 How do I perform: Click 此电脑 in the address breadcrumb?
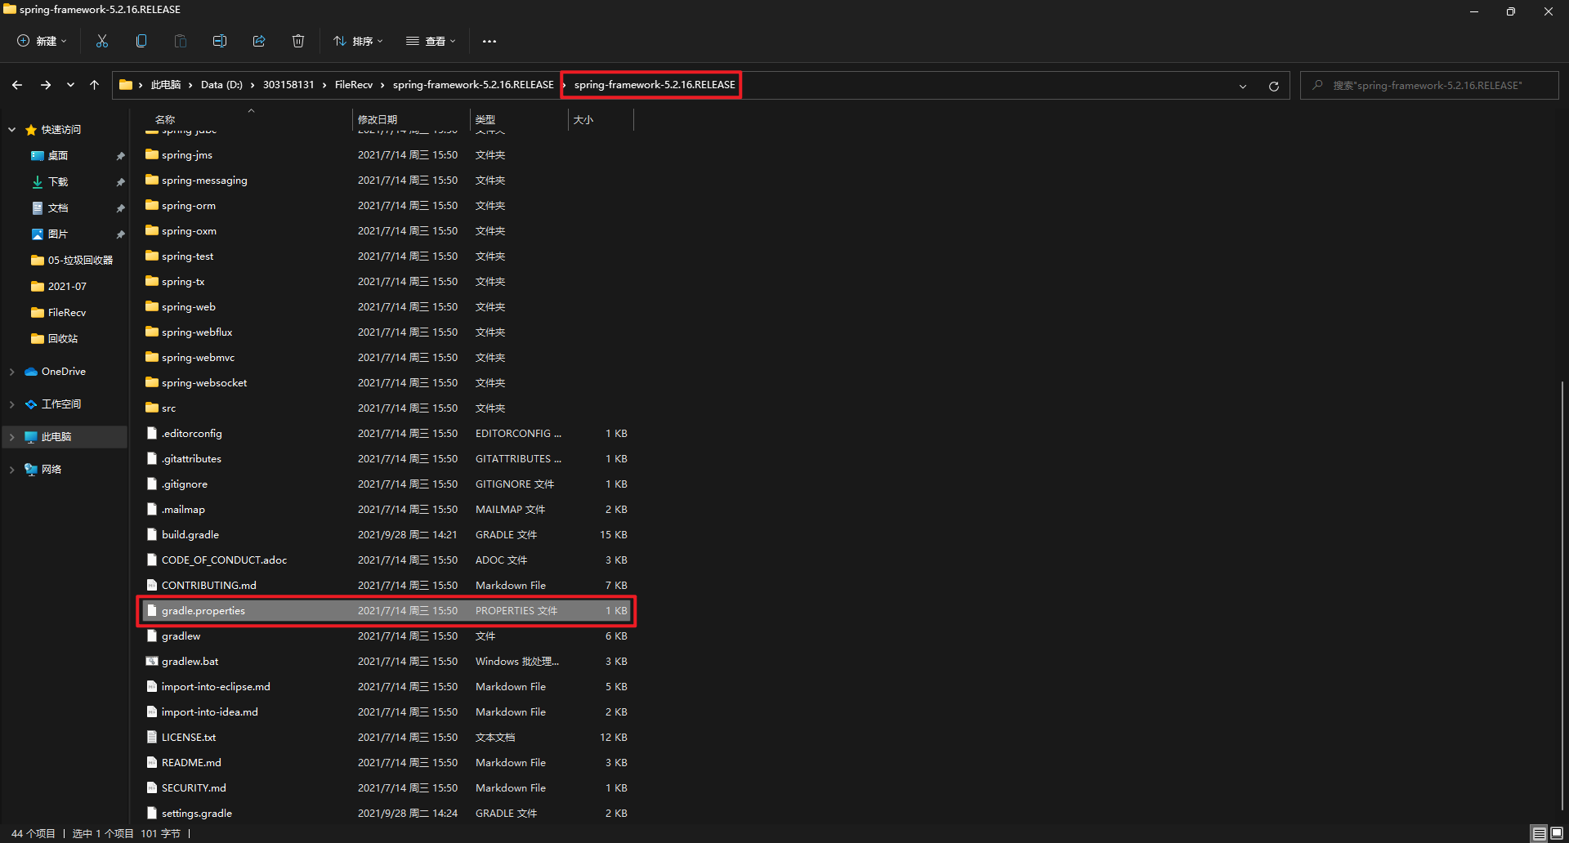point(166,85)
